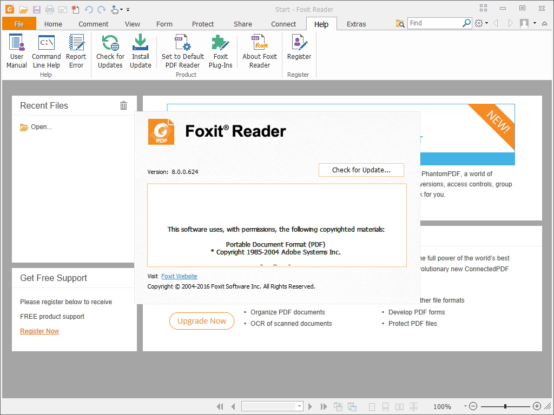Toggle single page view in status bar
The height and width of the screenshot is (415, 554).
click(372, 406)
